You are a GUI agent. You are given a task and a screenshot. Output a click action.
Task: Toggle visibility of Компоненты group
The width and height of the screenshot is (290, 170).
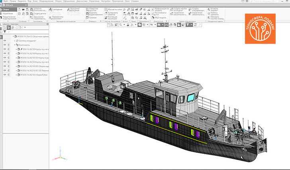(x=5, y=45)
